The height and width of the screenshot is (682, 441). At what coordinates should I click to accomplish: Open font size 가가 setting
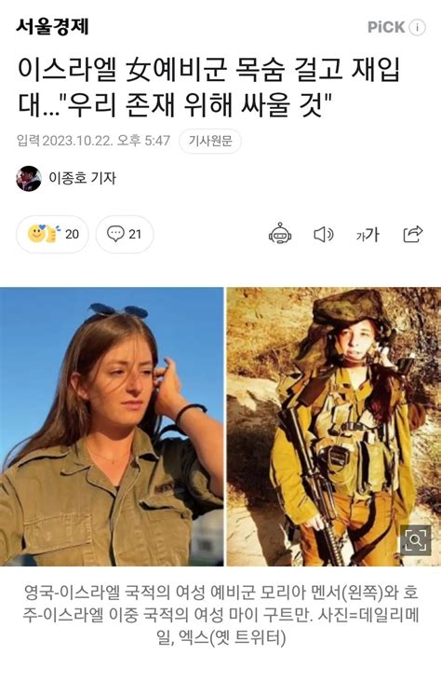click(367, 235)
